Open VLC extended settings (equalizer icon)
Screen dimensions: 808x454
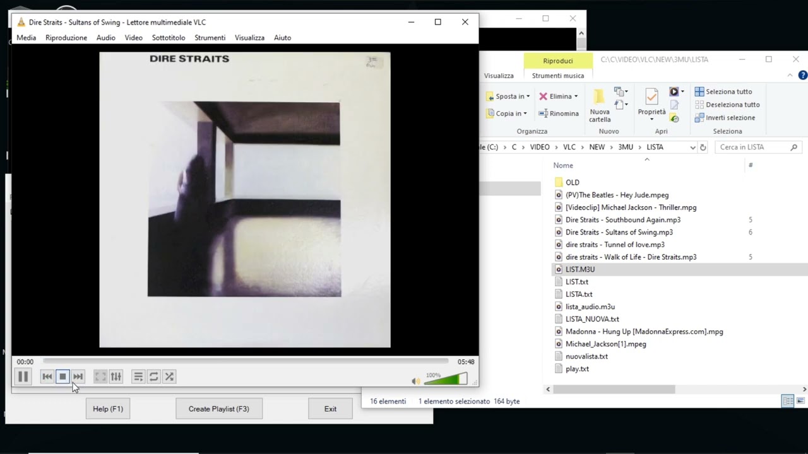(x=116, y=376)
